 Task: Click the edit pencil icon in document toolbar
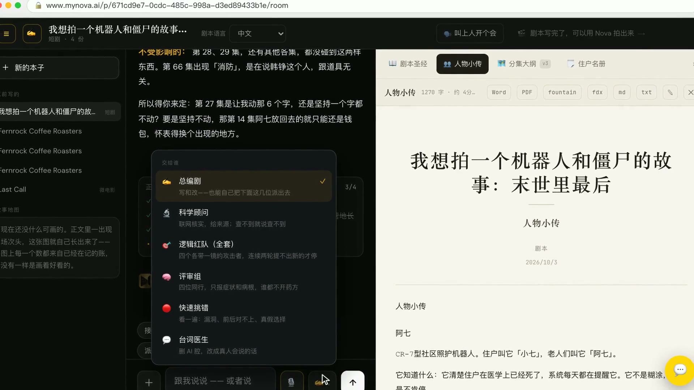point(670,92)
